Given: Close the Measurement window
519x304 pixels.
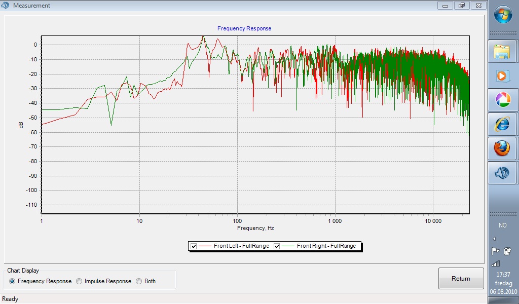Looking at the screenshot, I should click(x=478, y=5).
